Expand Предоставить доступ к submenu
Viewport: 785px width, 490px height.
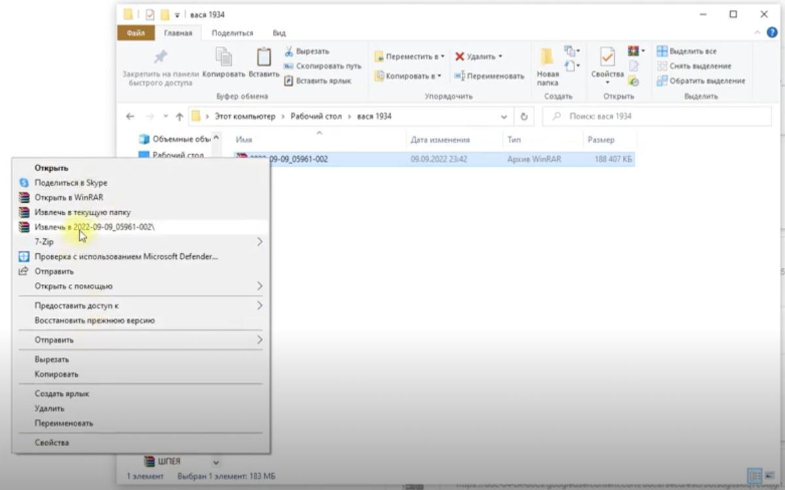pos(140,306)
